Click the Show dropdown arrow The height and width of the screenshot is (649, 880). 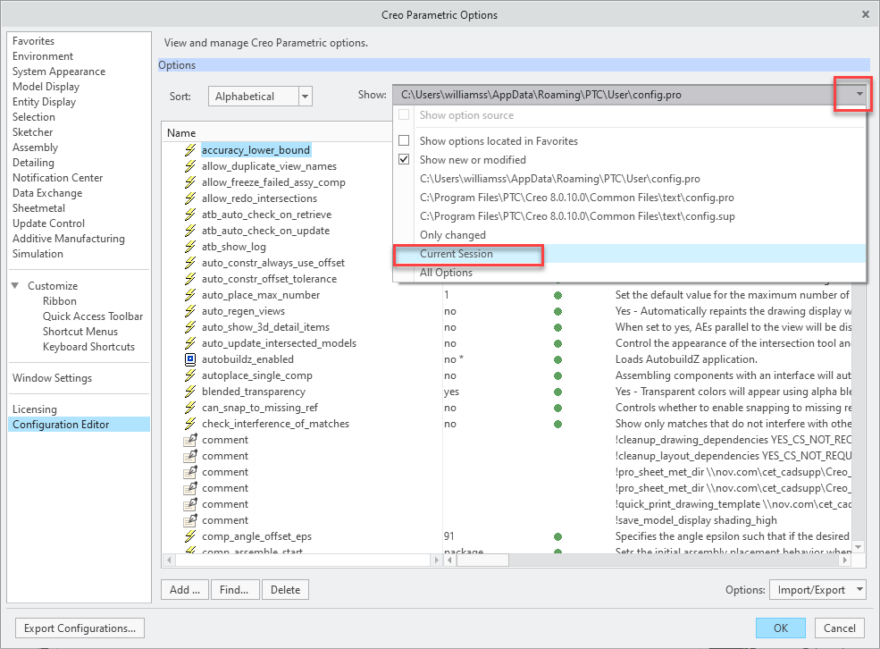click(x=859, y=95)
